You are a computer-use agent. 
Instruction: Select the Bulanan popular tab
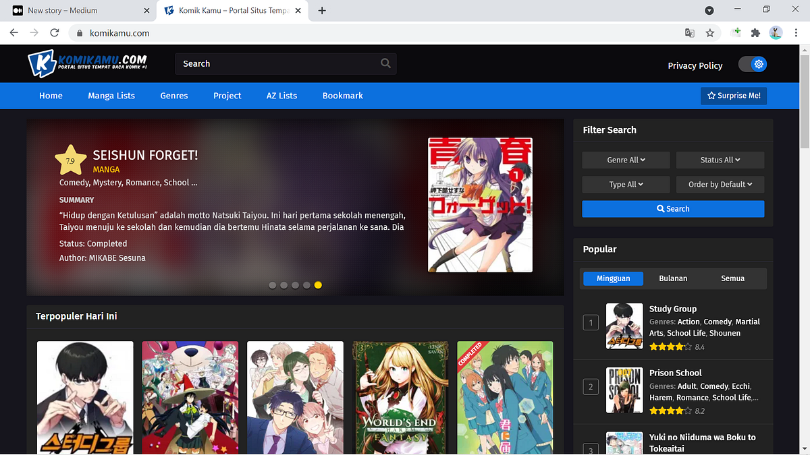point(673,278)
